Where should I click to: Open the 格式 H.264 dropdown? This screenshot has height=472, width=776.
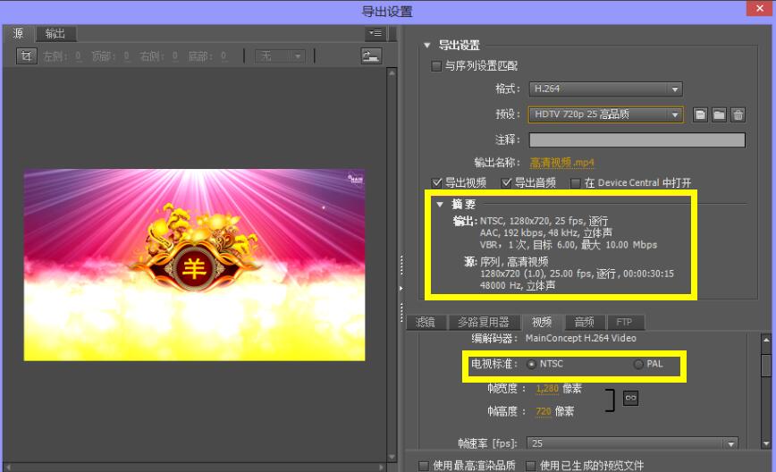coord(605,89)
